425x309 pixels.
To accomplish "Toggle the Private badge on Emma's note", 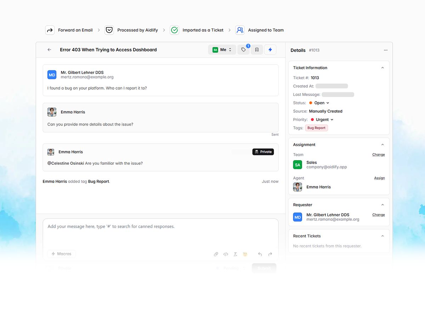I will pos(263,151).
